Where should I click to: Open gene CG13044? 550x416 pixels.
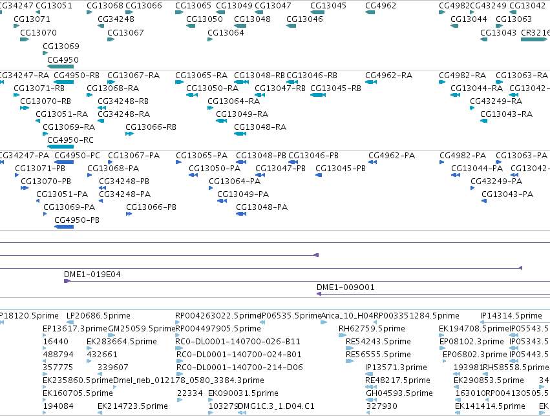coord(469,19)
